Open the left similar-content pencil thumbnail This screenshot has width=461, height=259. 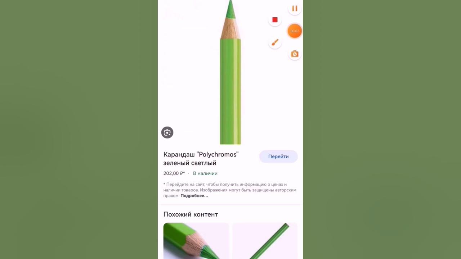[196, 241]
